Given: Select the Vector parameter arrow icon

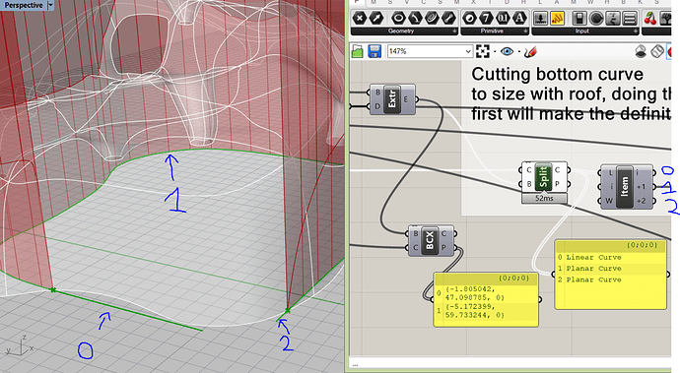Looking at the screenshot, I should [x=376, y=18].
